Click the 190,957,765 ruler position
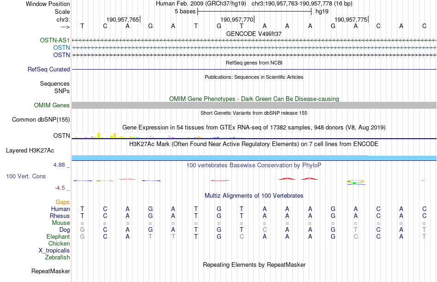The height and width of the screenshot is (282, 437). [x=123, y=19]
